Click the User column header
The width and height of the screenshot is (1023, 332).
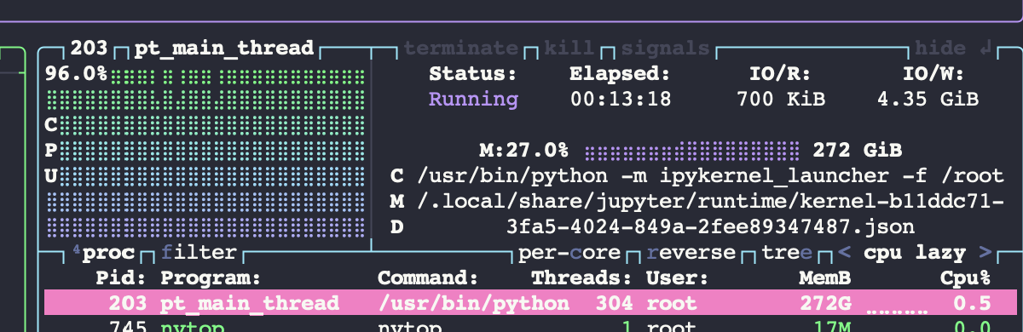pyautogui.click(x=677, y=278)
